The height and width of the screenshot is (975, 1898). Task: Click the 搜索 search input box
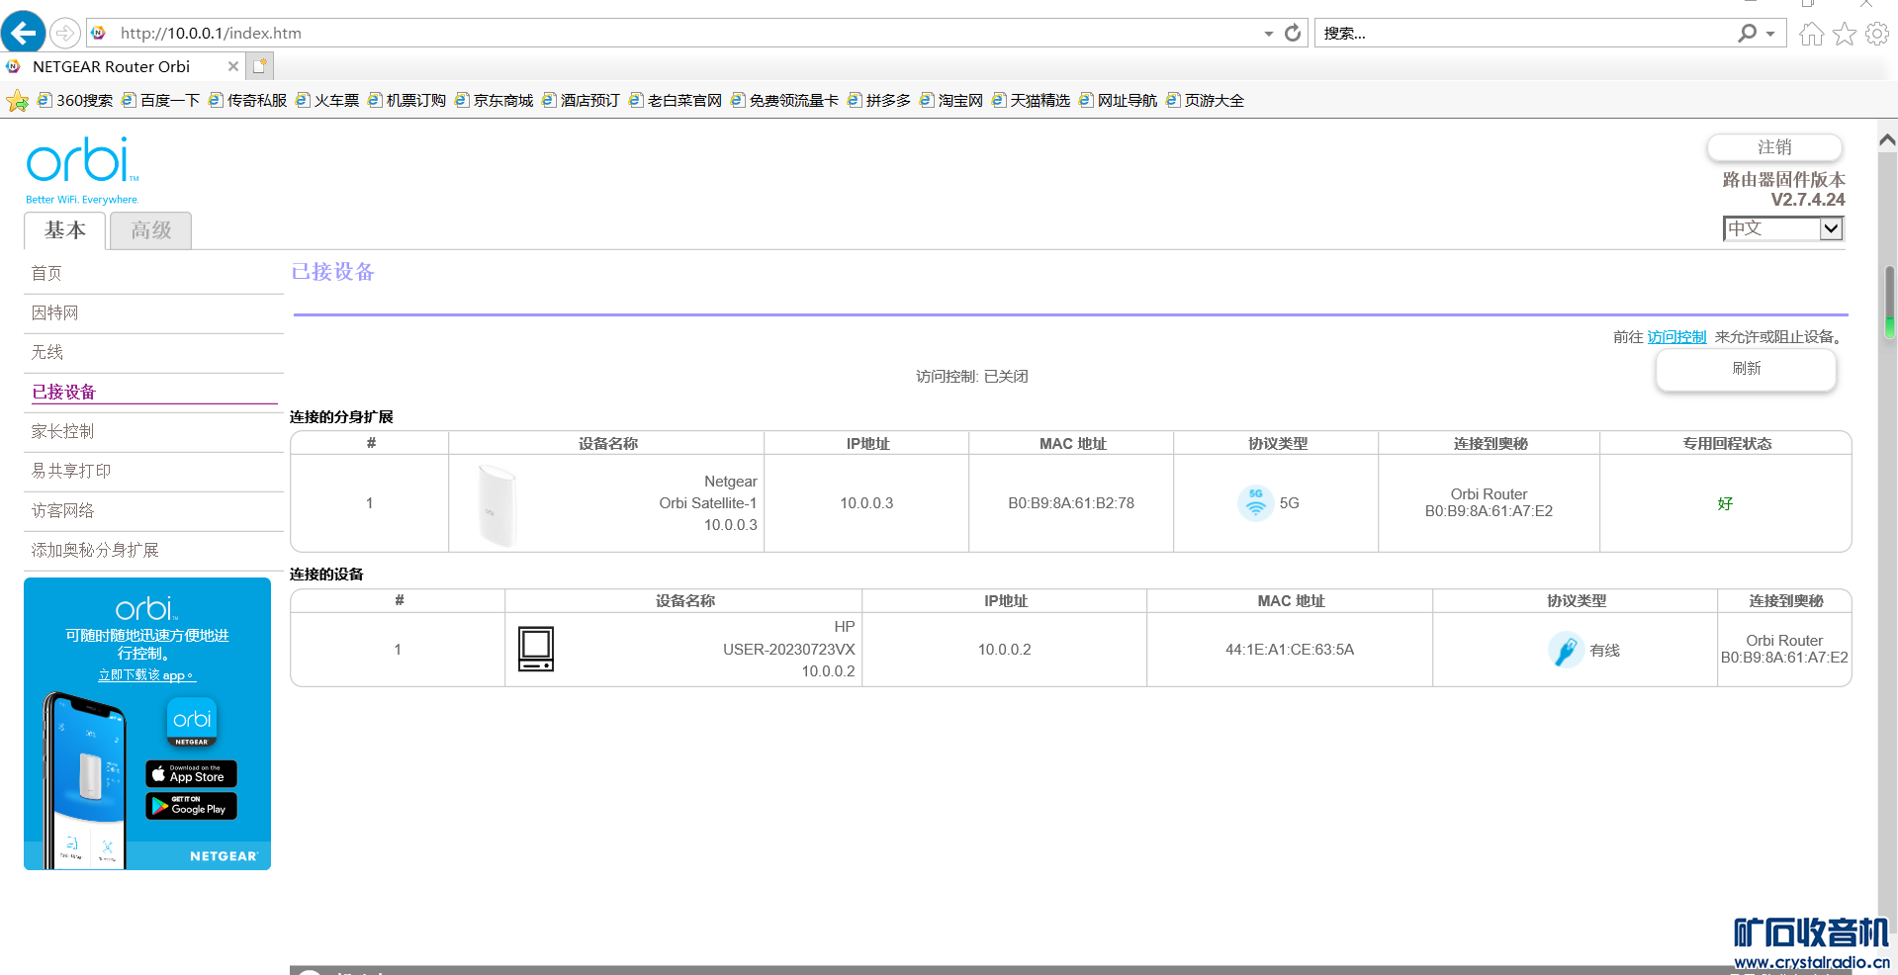point(1526,33)
